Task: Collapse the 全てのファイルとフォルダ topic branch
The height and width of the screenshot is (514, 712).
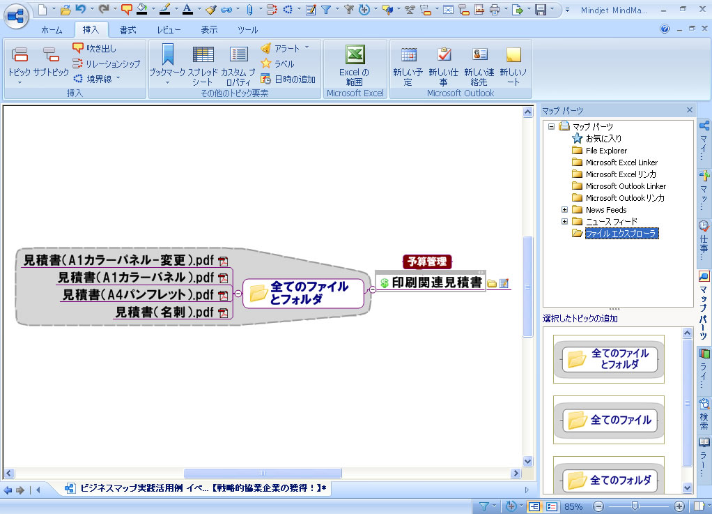Action: pyautogui.click(x=238, y=294)
